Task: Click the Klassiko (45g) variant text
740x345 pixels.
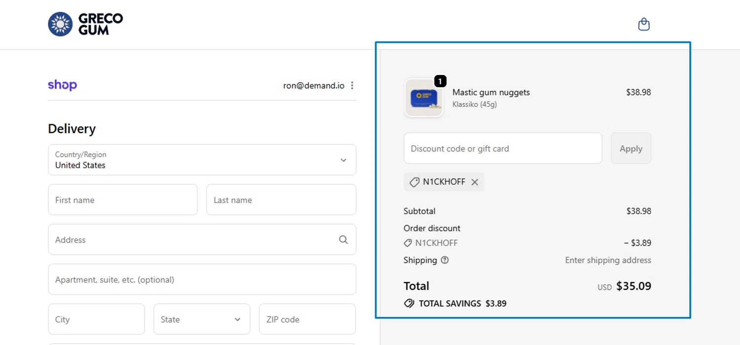Action: click(475, 104)
